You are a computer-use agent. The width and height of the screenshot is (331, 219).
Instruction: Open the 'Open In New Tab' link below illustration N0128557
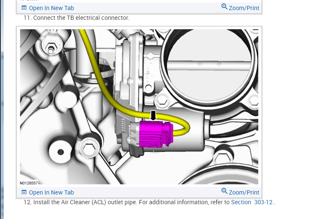point(51,192)
